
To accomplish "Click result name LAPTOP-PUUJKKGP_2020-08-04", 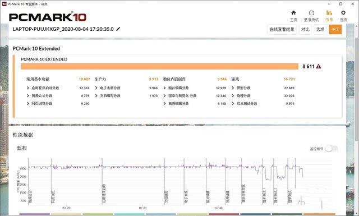I will (63, 29).
